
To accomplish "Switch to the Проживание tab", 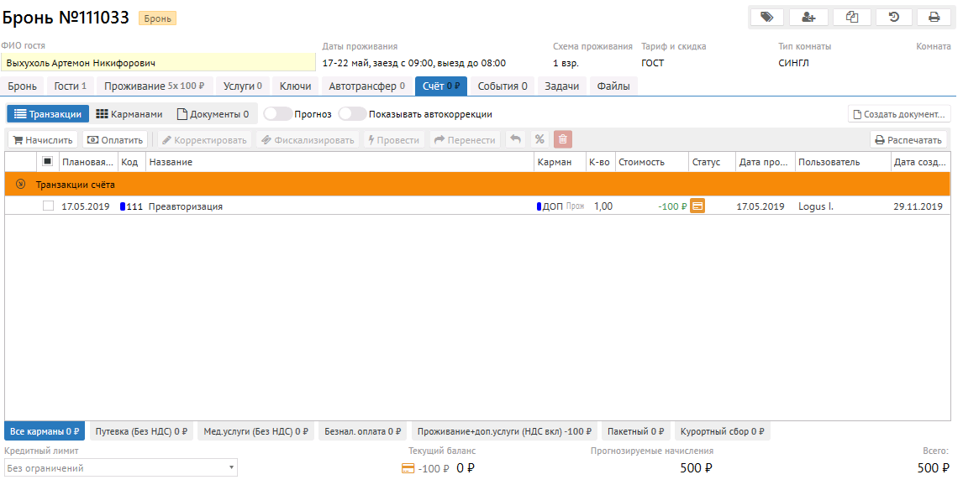I will tap(155, 86).
